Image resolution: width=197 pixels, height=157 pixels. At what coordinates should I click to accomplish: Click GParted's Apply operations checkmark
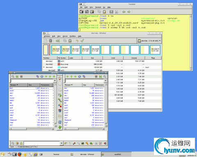(x=82, y=40)
